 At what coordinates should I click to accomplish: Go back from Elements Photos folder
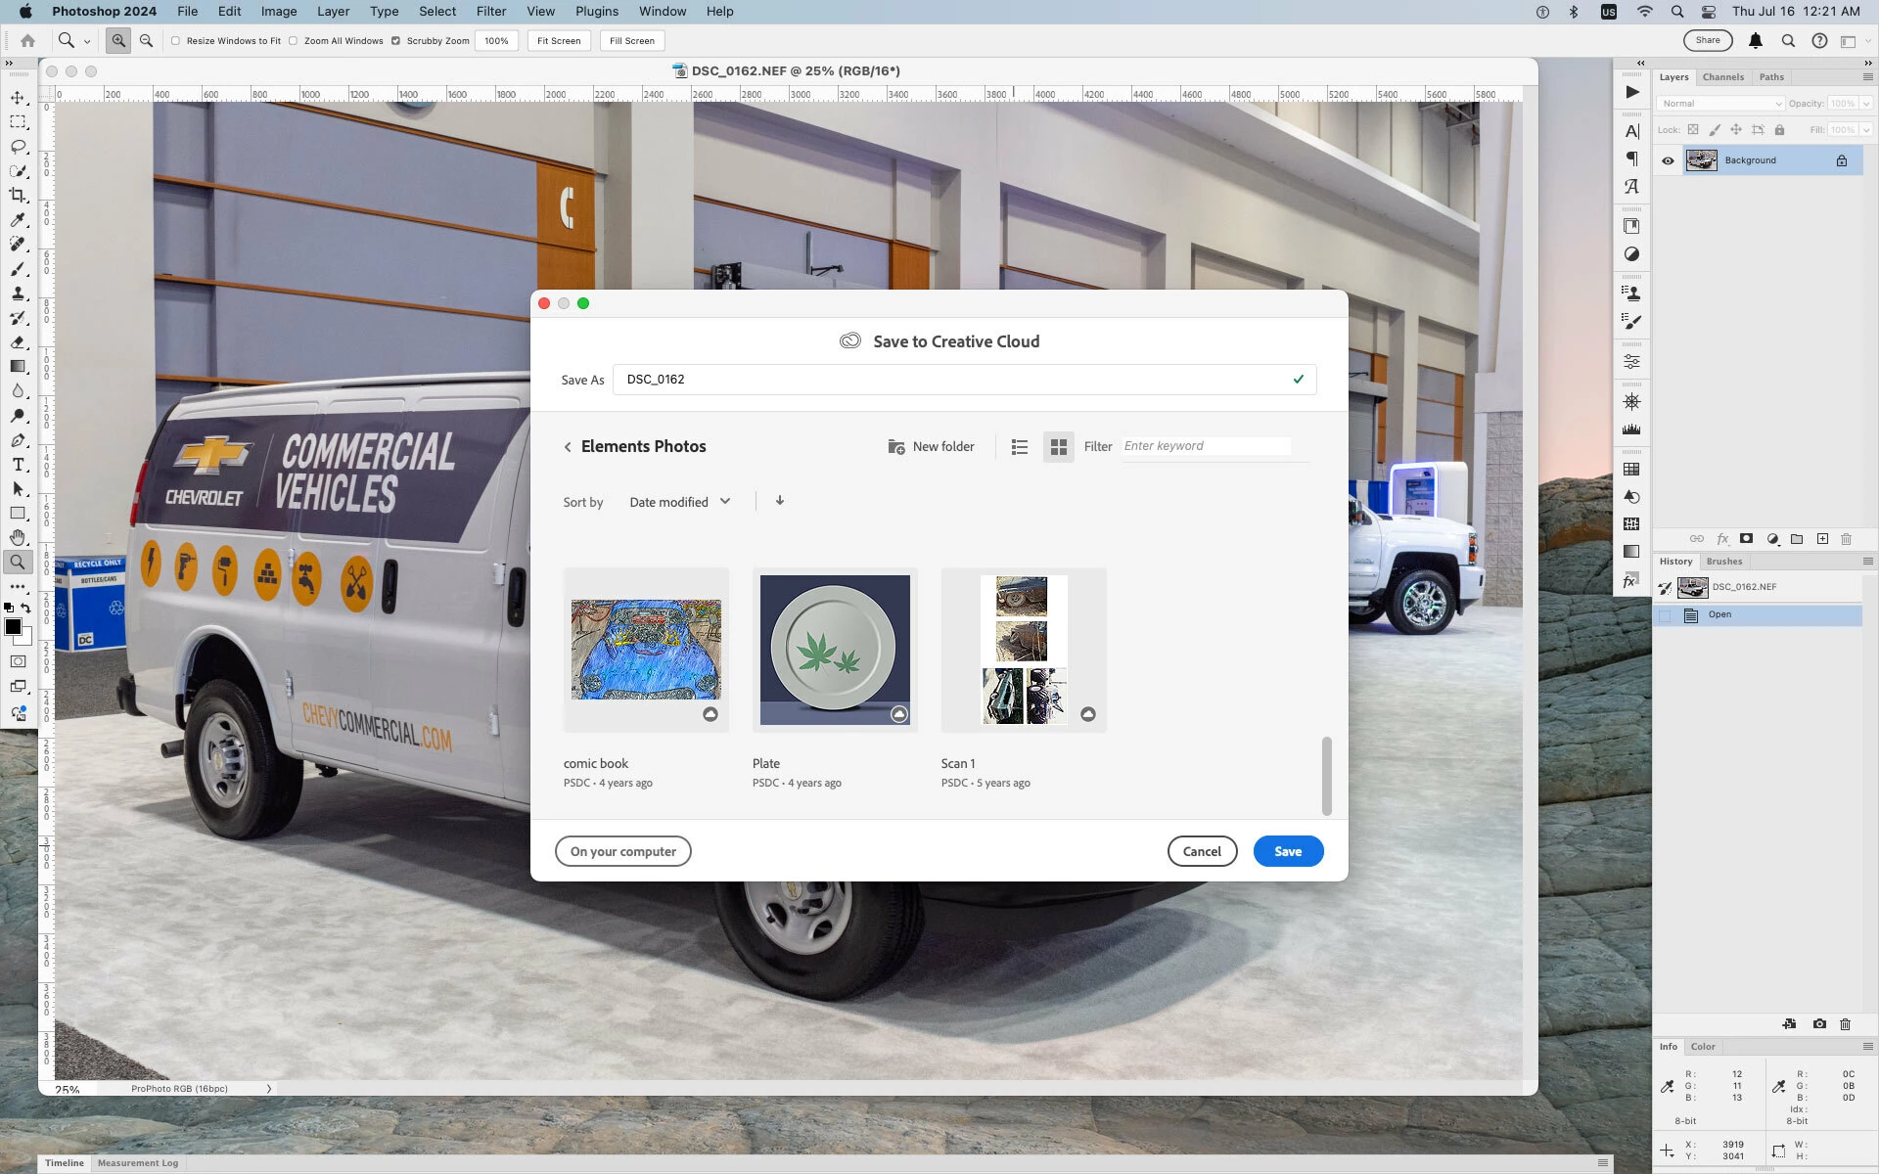tap(568, 447)
